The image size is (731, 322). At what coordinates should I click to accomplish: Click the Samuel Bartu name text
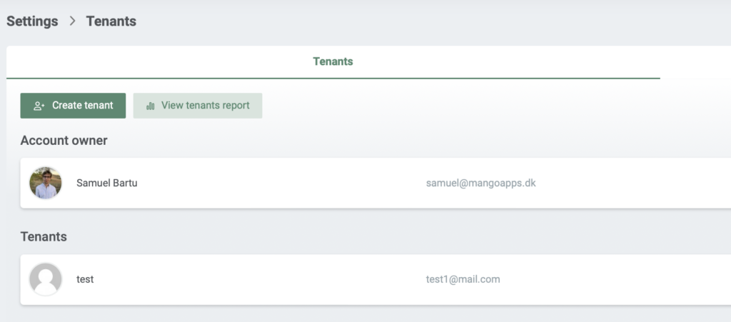click(107, 183)
